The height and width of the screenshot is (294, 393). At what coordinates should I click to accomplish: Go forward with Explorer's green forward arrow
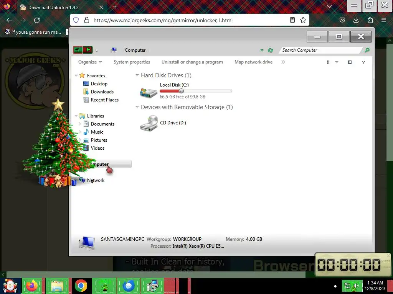[88, 50]
